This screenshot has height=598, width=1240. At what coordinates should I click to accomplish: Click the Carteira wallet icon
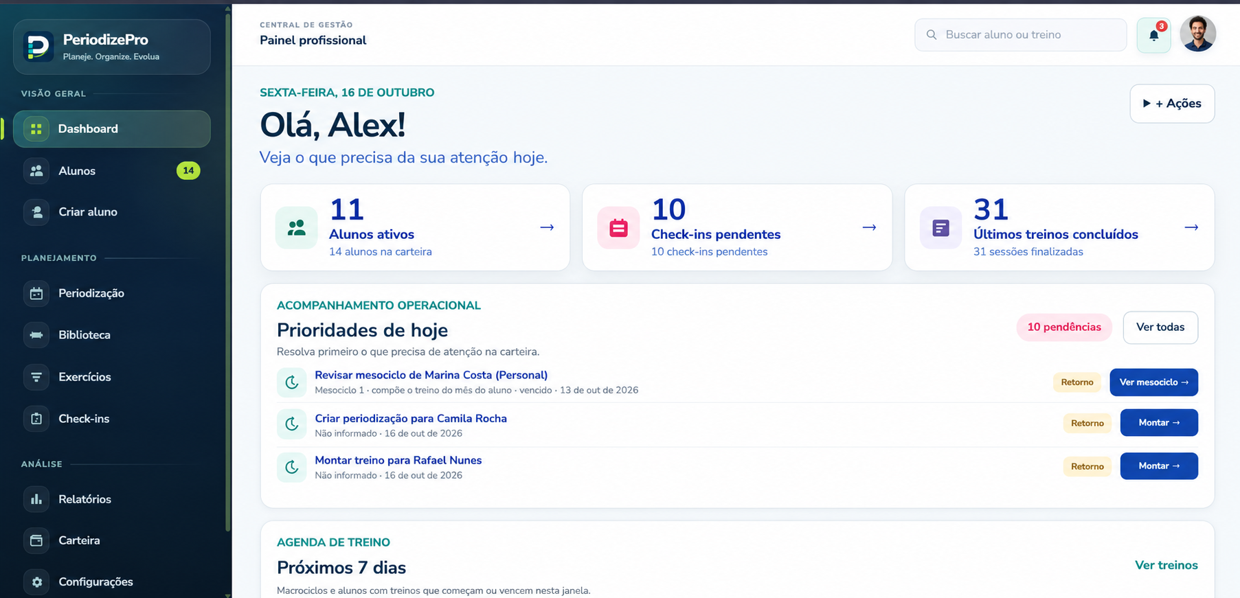36,540
